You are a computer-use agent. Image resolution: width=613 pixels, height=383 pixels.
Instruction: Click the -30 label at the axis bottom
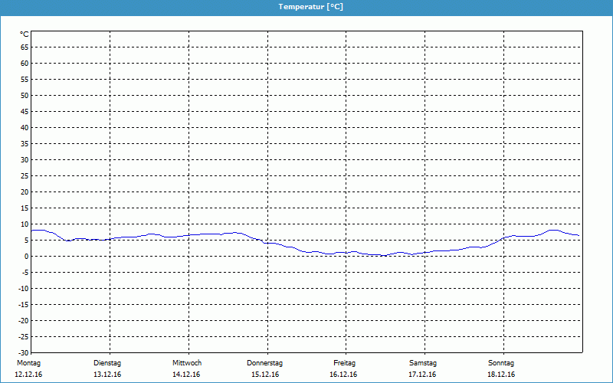(x=23, y=352)
